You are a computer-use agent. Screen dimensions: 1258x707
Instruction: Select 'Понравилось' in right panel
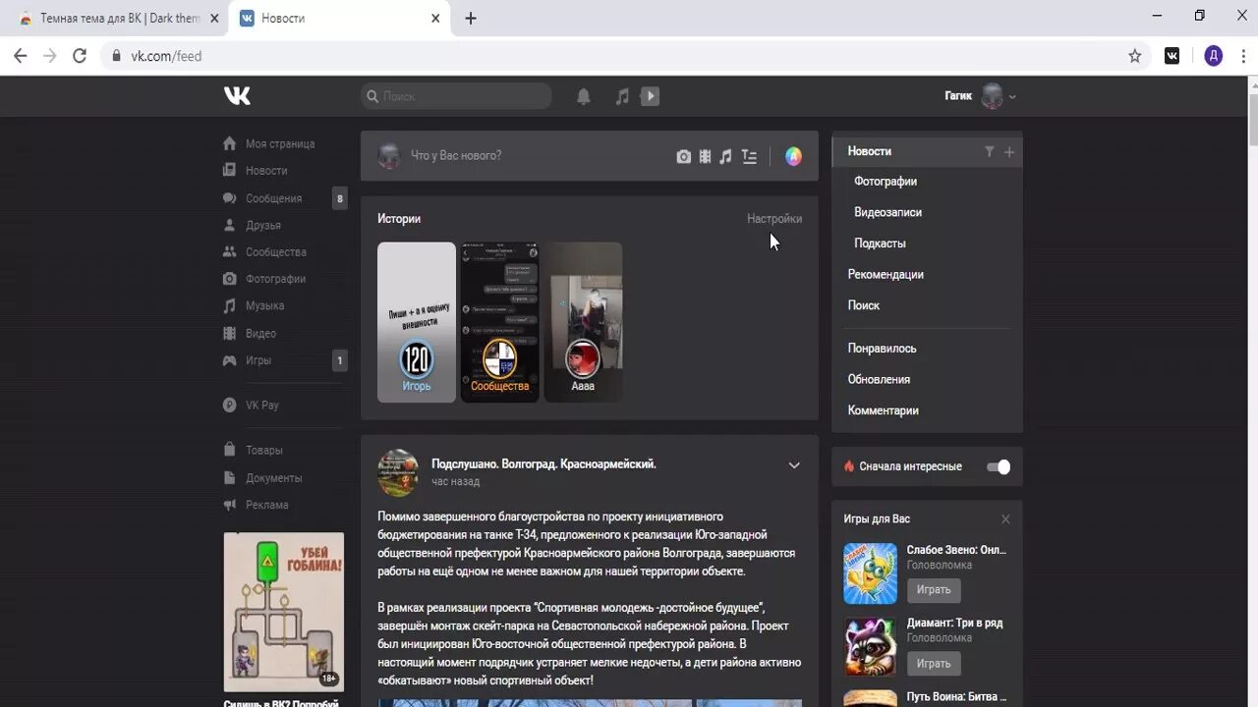tap(882, 349)
